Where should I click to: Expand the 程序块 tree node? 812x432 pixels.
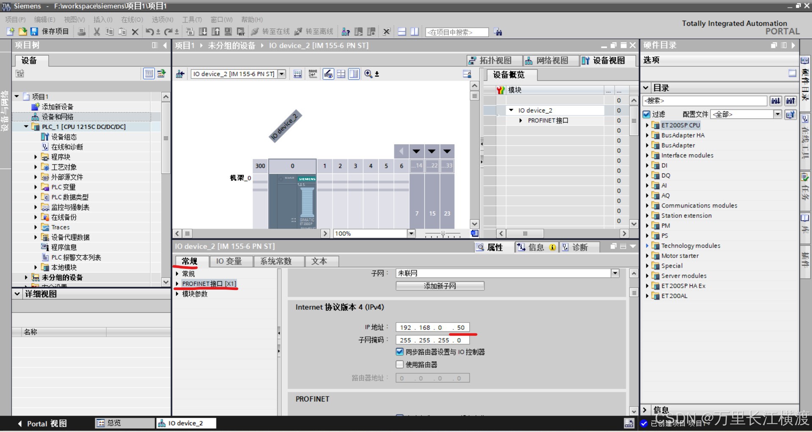[36, 157]
